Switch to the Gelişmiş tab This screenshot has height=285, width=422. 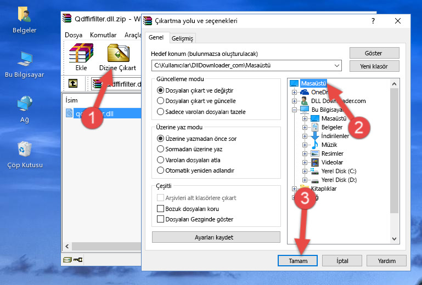[x=182, y=38]
